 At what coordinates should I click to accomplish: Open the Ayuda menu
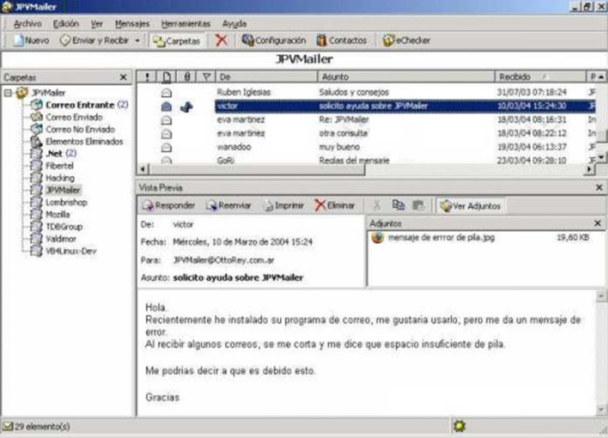click(234, 24)
